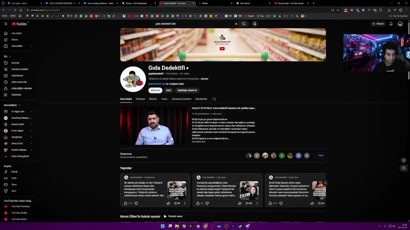This screenshot has width=410, height=230.
Task: Expand video description DEVAMINI OKU
Action: coord(198,142)
